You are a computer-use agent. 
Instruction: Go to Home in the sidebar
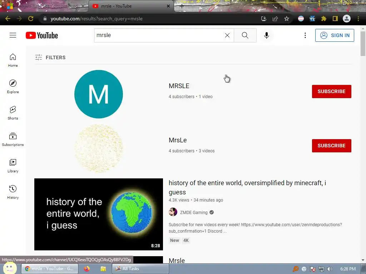coord(13,60)
